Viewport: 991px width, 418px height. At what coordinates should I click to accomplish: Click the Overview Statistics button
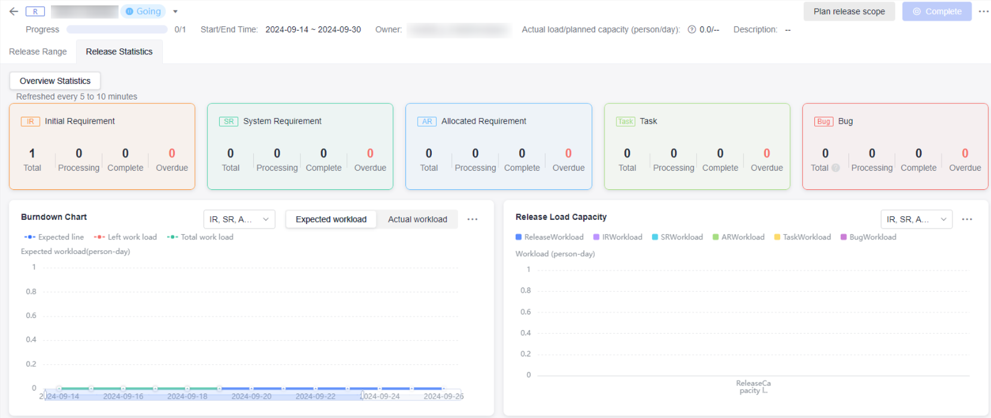[x=55, y=81]
